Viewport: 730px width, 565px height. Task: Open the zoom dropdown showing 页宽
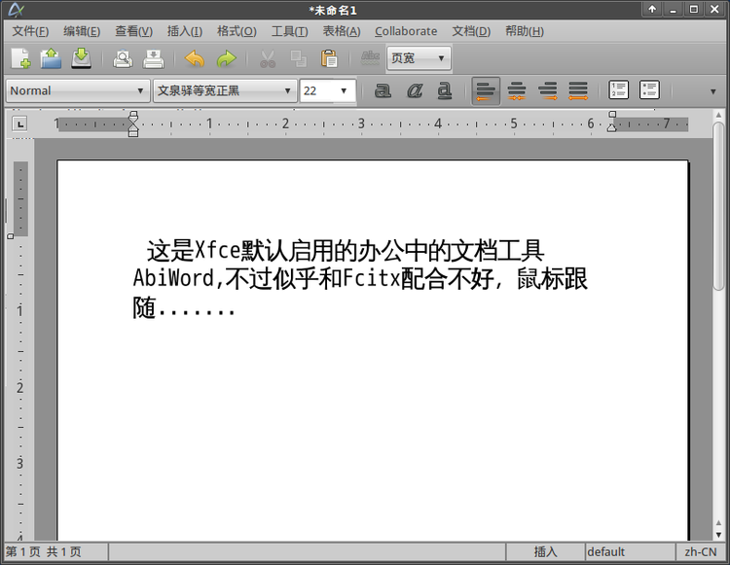(419, 58)
